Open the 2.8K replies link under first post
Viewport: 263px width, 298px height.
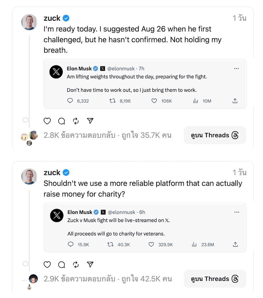tap(79, 135)
